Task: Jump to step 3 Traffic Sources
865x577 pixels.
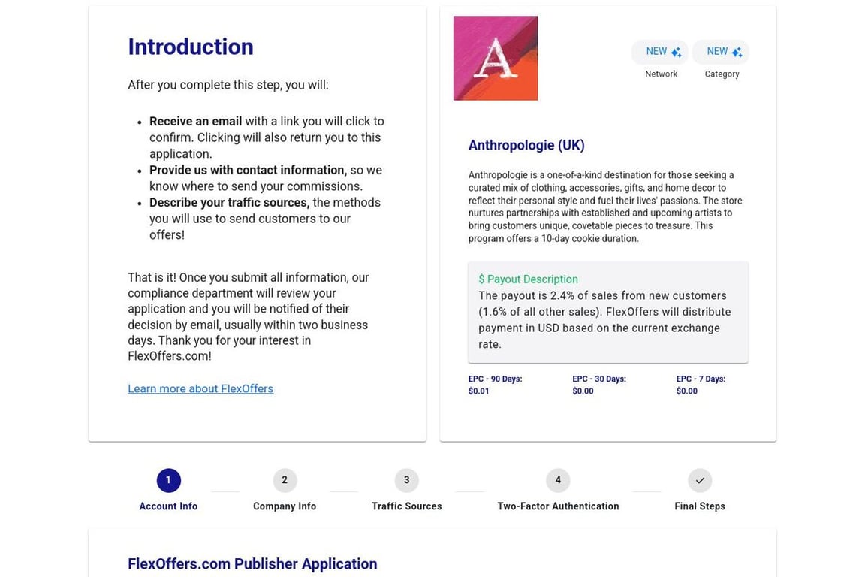Action: (406, 480)
